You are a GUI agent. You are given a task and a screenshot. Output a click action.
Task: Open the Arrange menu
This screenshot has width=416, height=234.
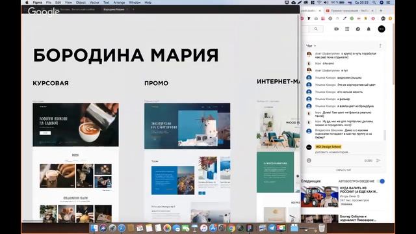coord(119,3)
